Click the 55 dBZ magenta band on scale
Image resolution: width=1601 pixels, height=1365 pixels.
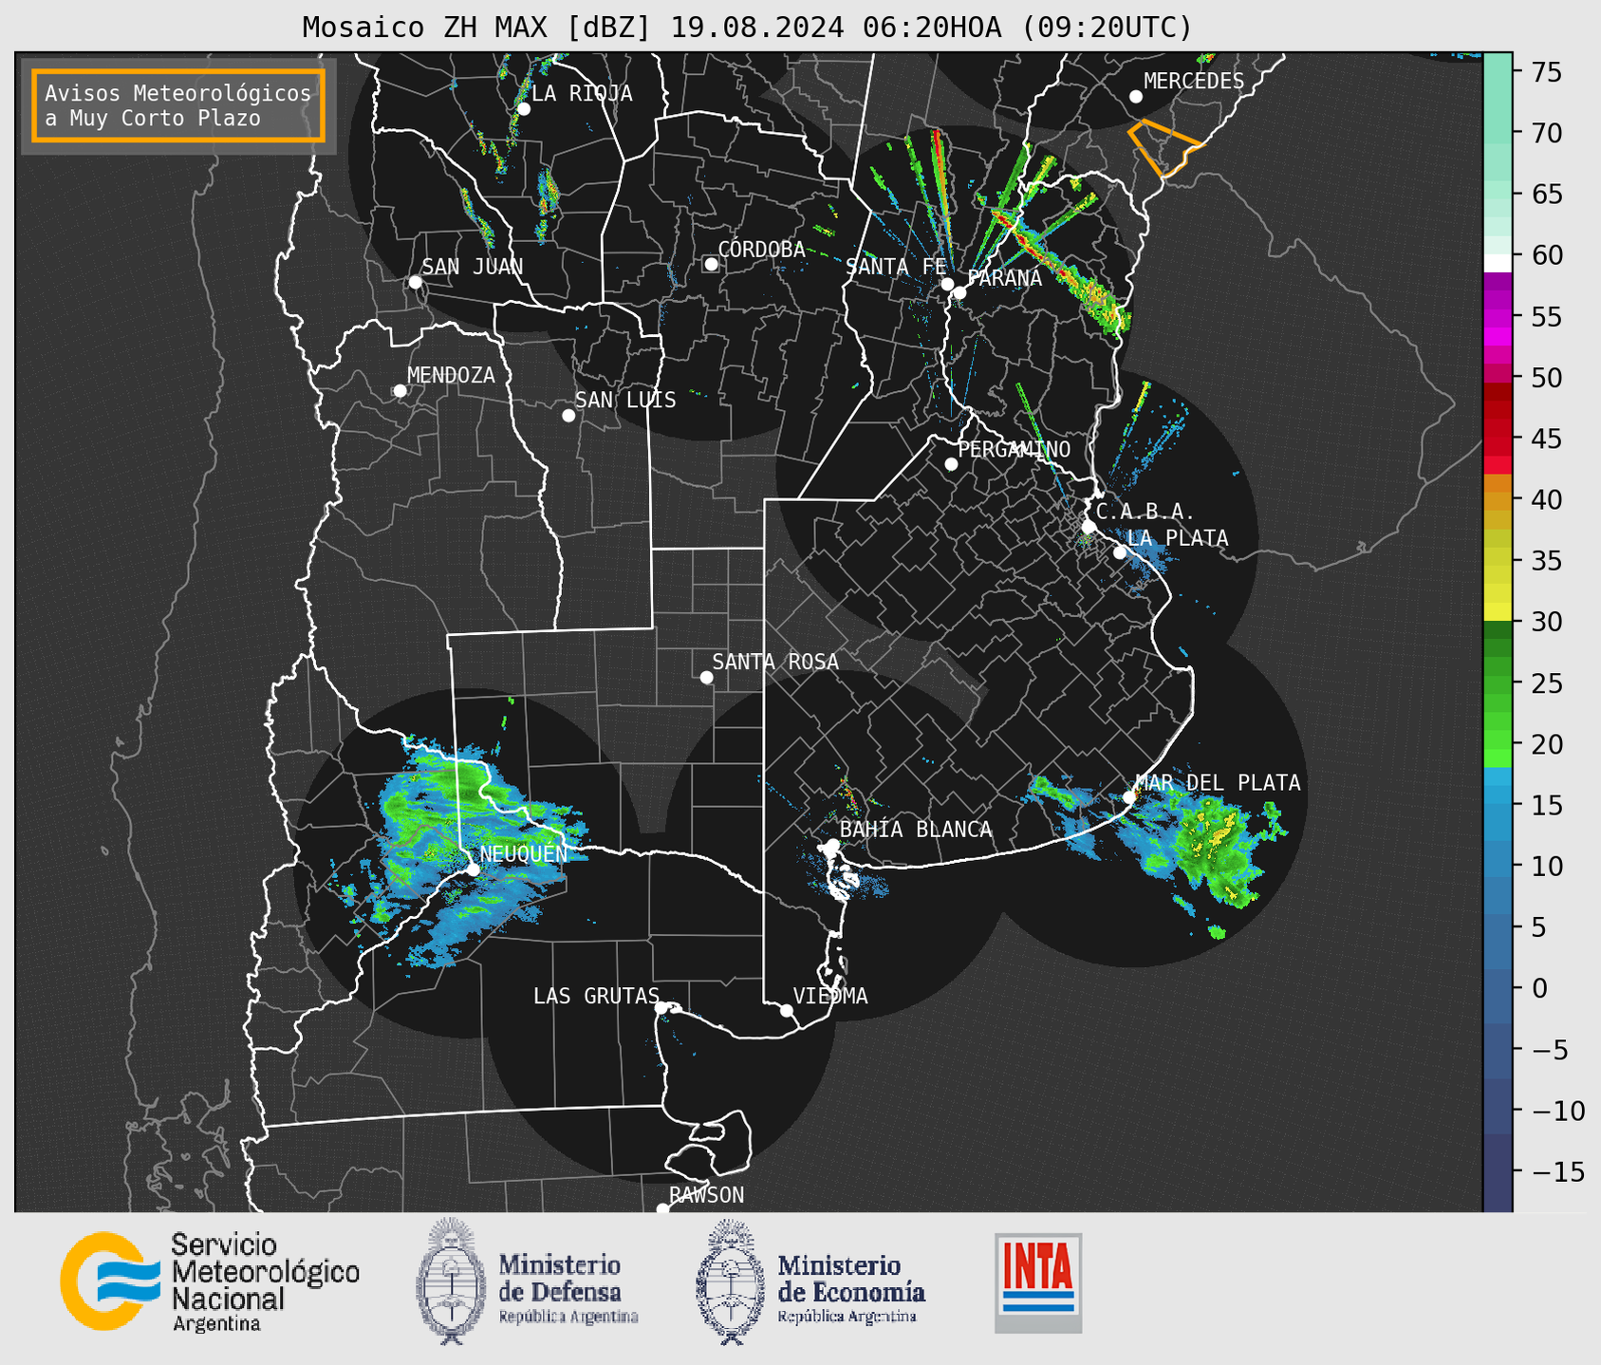click(x=1498, y=317)
